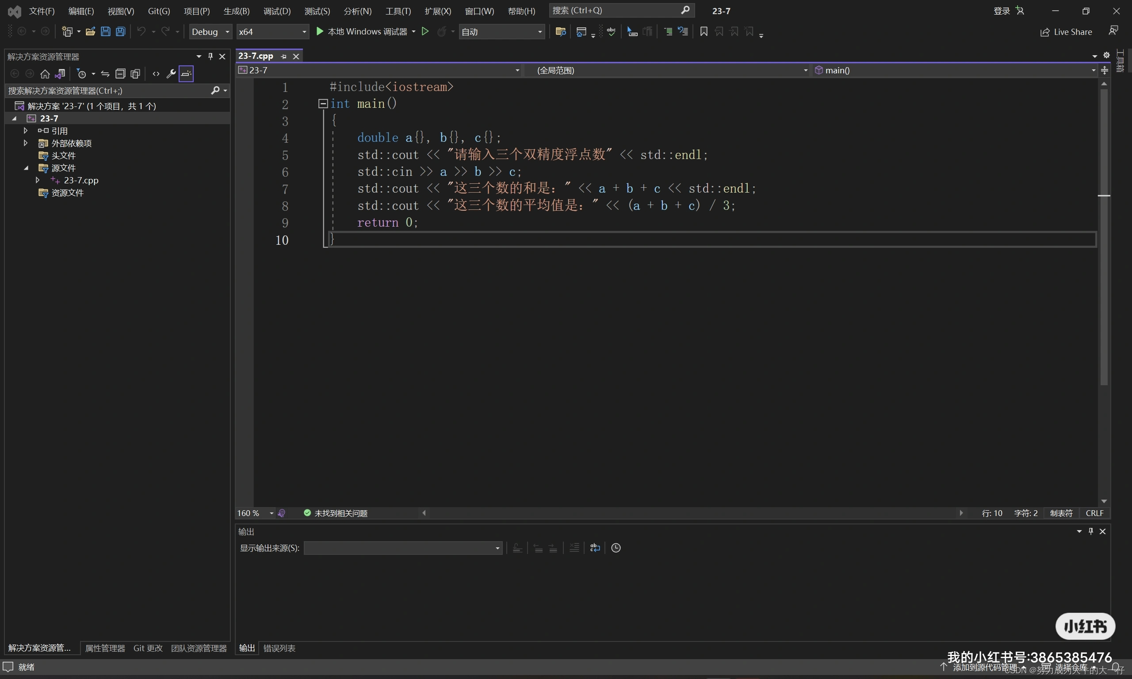1132x679 pixels.
Task: Click the clock icon in Output toolbar
Action: pyautogui.click(x=616, y=548)
